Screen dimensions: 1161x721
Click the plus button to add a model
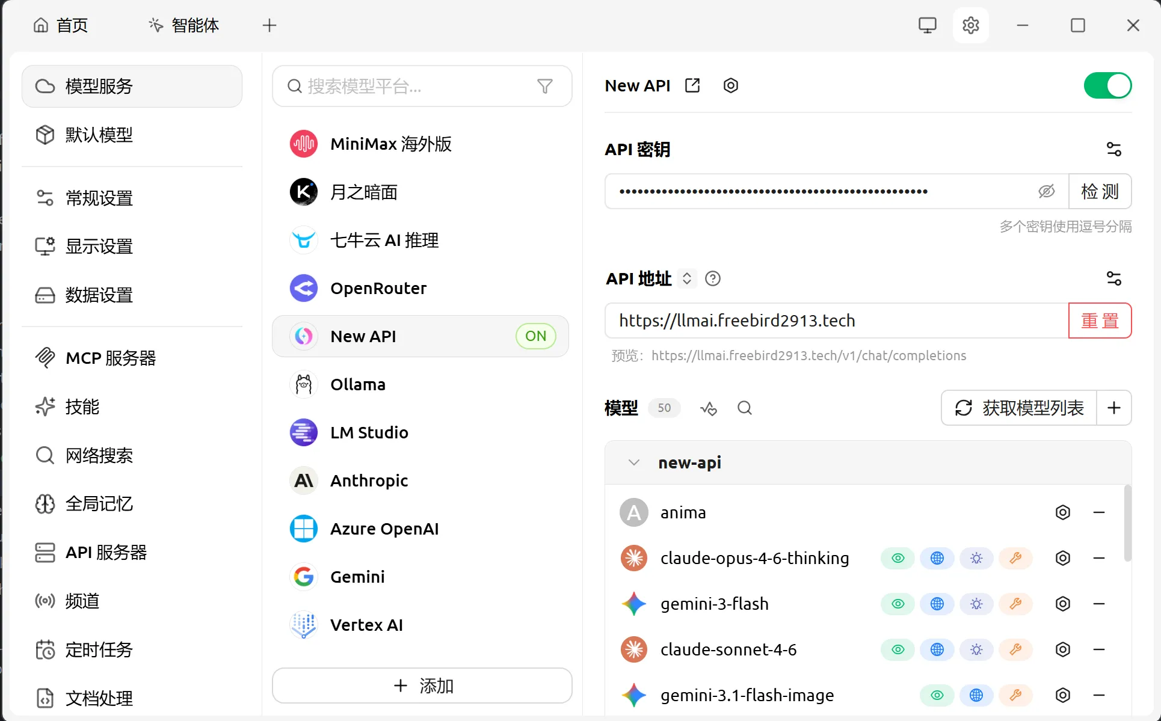1114,408
